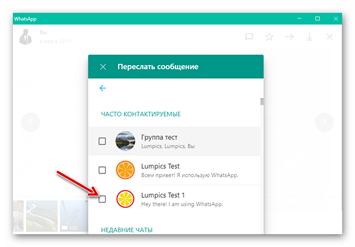This screenshot has width=355, height=247.
Task: Close the forward message dialog with X
Action: 103,66
